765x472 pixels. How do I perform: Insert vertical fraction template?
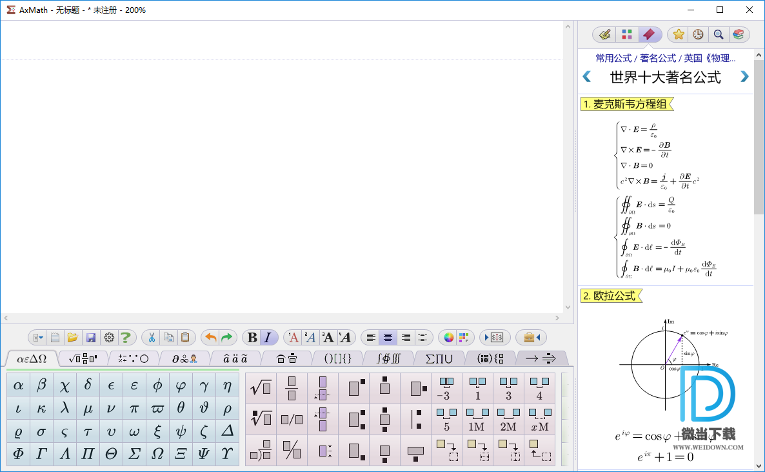(x=292, y=389)
